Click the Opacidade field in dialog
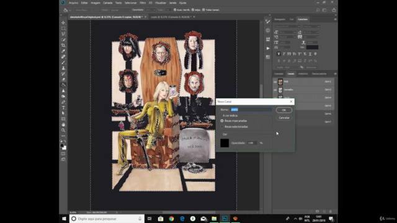Screen dimensions: 397x223 (252, 143)
